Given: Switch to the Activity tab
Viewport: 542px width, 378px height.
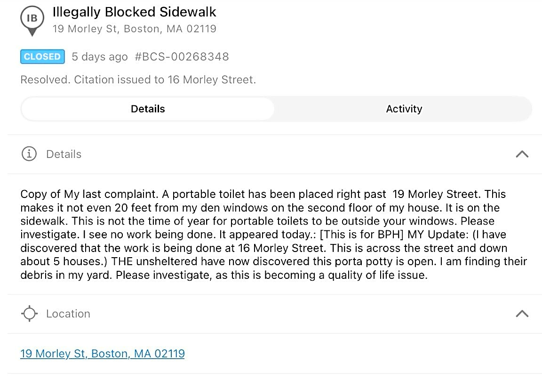Looking at the screenshot, I should point(404,109).
